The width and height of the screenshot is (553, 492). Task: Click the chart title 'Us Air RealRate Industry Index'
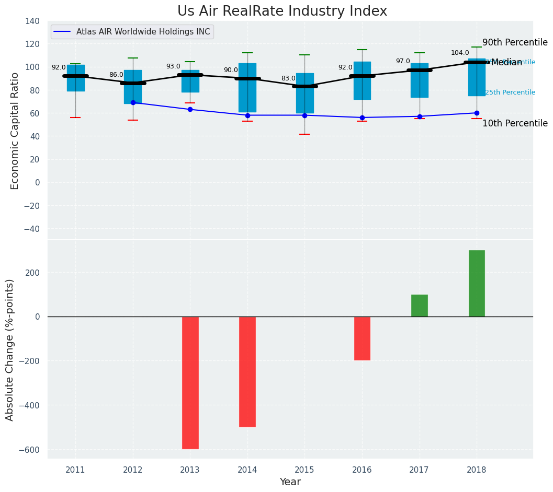282,11
